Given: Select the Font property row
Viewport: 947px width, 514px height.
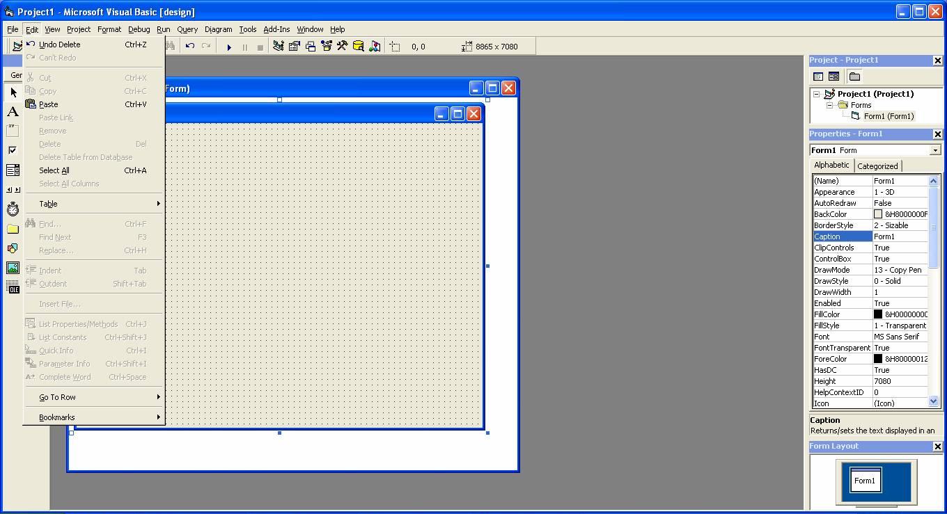Looking at the screenshot, I should 870,337.
